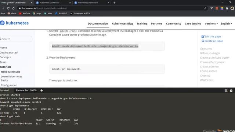Viewport: 235px width, 132px height.
Task: Open the Maps bookmark
Action: 37,14
